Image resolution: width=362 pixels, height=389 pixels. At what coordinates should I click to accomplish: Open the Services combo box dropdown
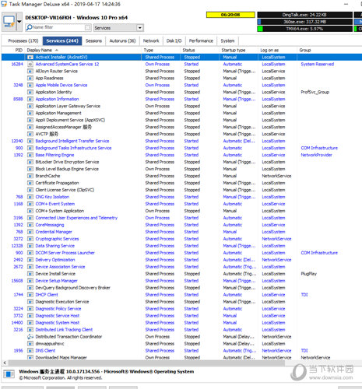pyautogui.click(x=140, y=28)
